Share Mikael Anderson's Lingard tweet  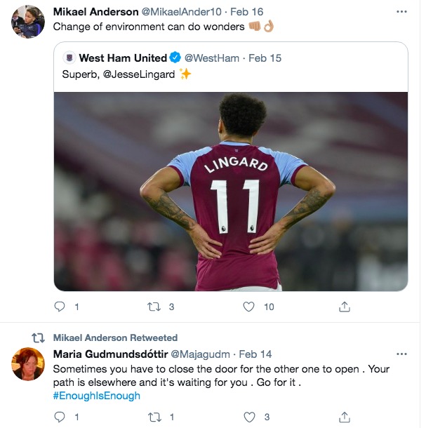[345, 307]
